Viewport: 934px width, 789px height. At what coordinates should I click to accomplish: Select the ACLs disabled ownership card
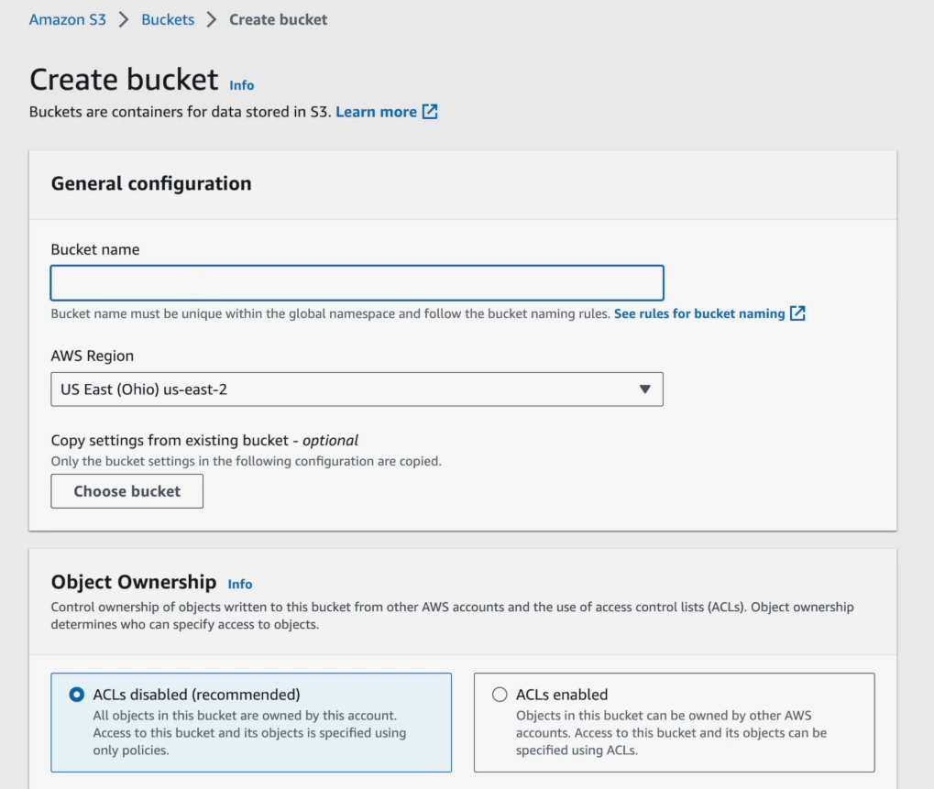250,724
